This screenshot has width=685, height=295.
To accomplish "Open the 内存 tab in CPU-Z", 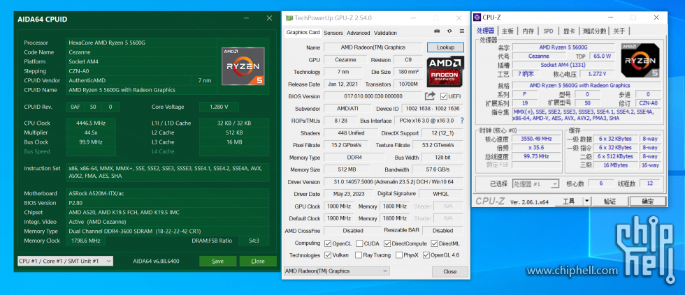I will 528,31.
